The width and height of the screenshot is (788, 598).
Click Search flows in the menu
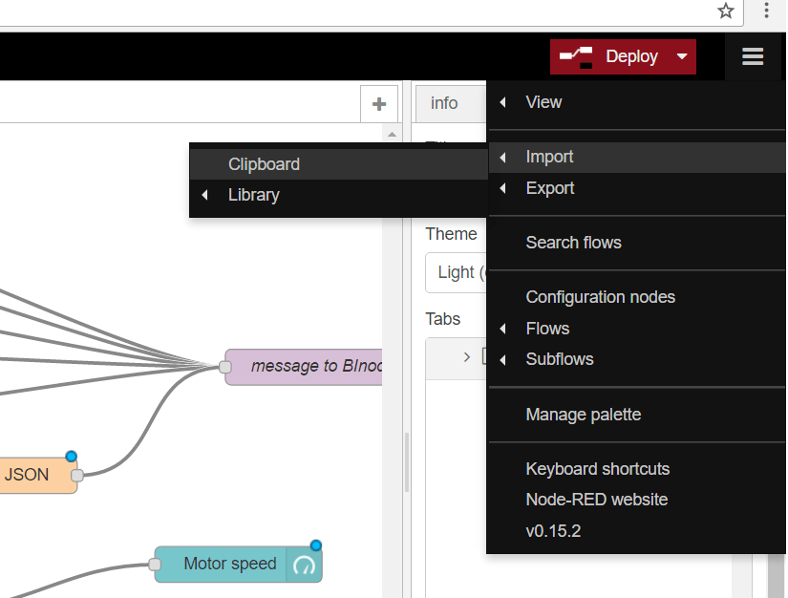coord(573,243)
